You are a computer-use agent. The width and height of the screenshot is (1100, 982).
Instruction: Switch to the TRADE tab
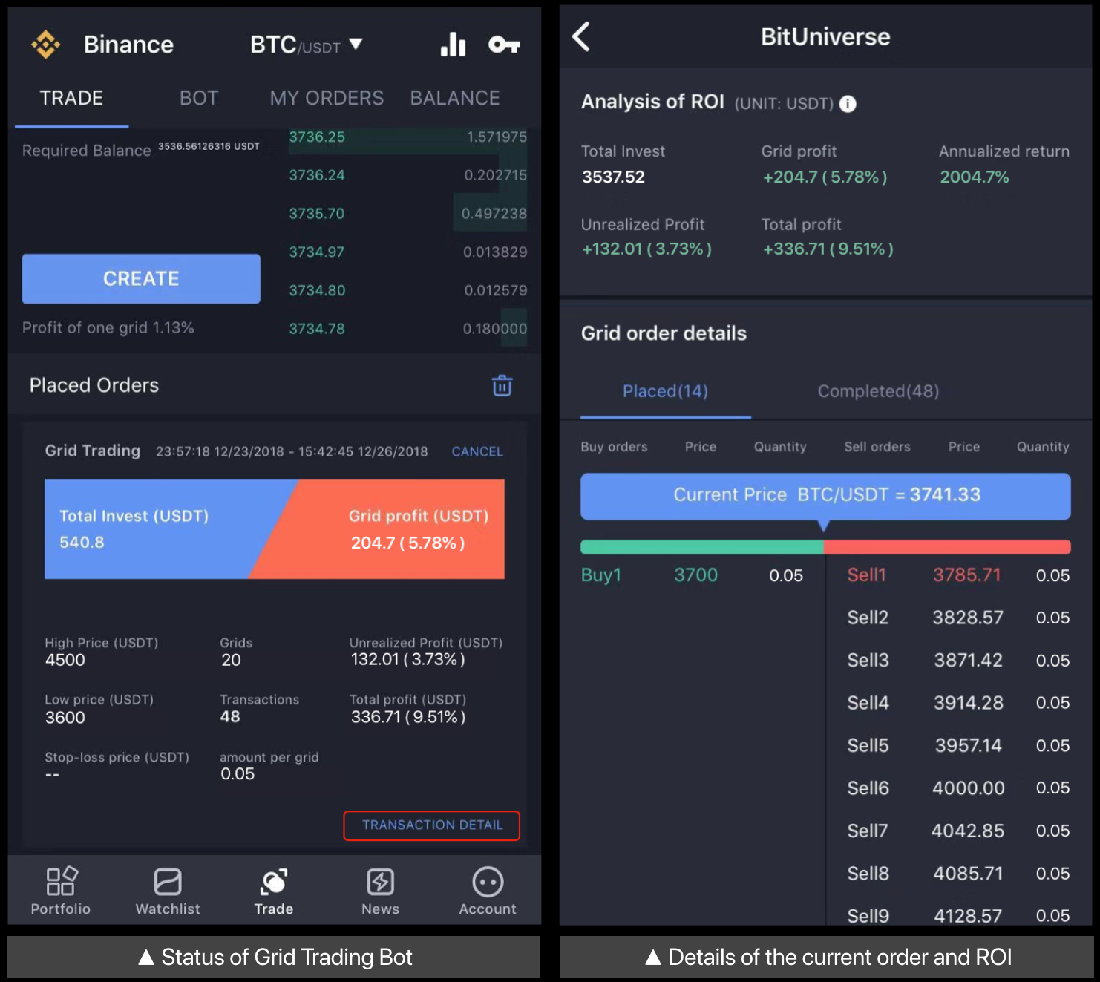(x=71, y=98)
